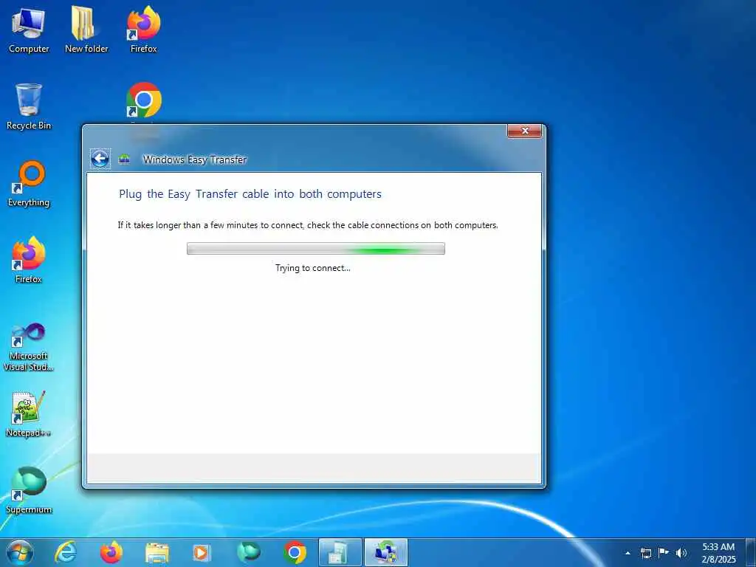This screenshot has height=567, width=756.
Task: Open the Computer desktop icon
Action: tap(29, 30)
